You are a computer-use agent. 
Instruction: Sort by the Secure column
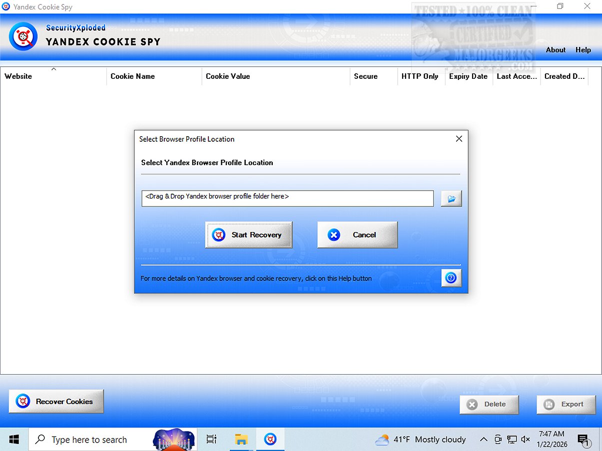pos(374,76)
